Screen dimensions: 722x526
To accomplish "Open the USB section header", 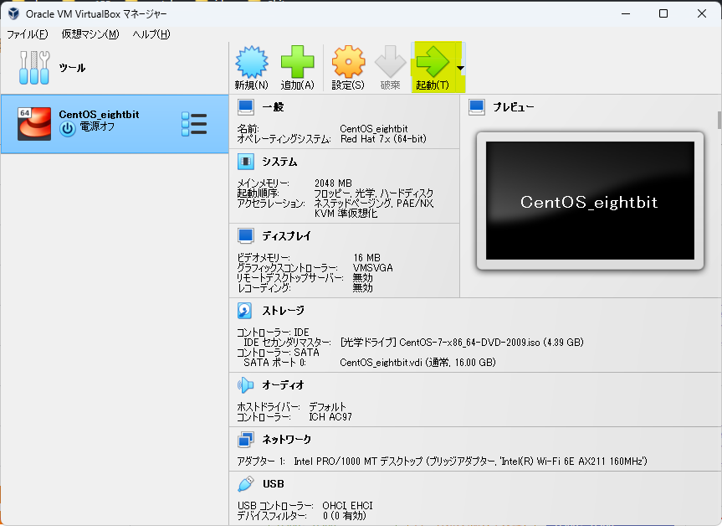I will pyautogui.click(x=274, y=484).
